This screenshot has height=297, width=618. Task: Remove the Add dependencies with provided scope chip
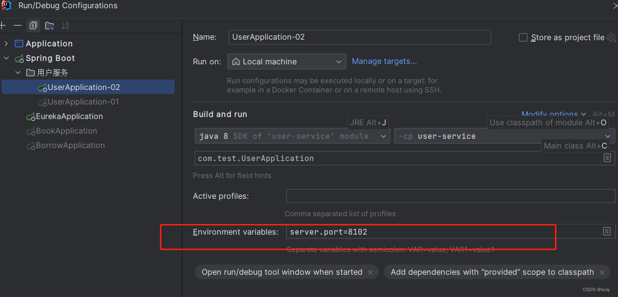[602, 272]
